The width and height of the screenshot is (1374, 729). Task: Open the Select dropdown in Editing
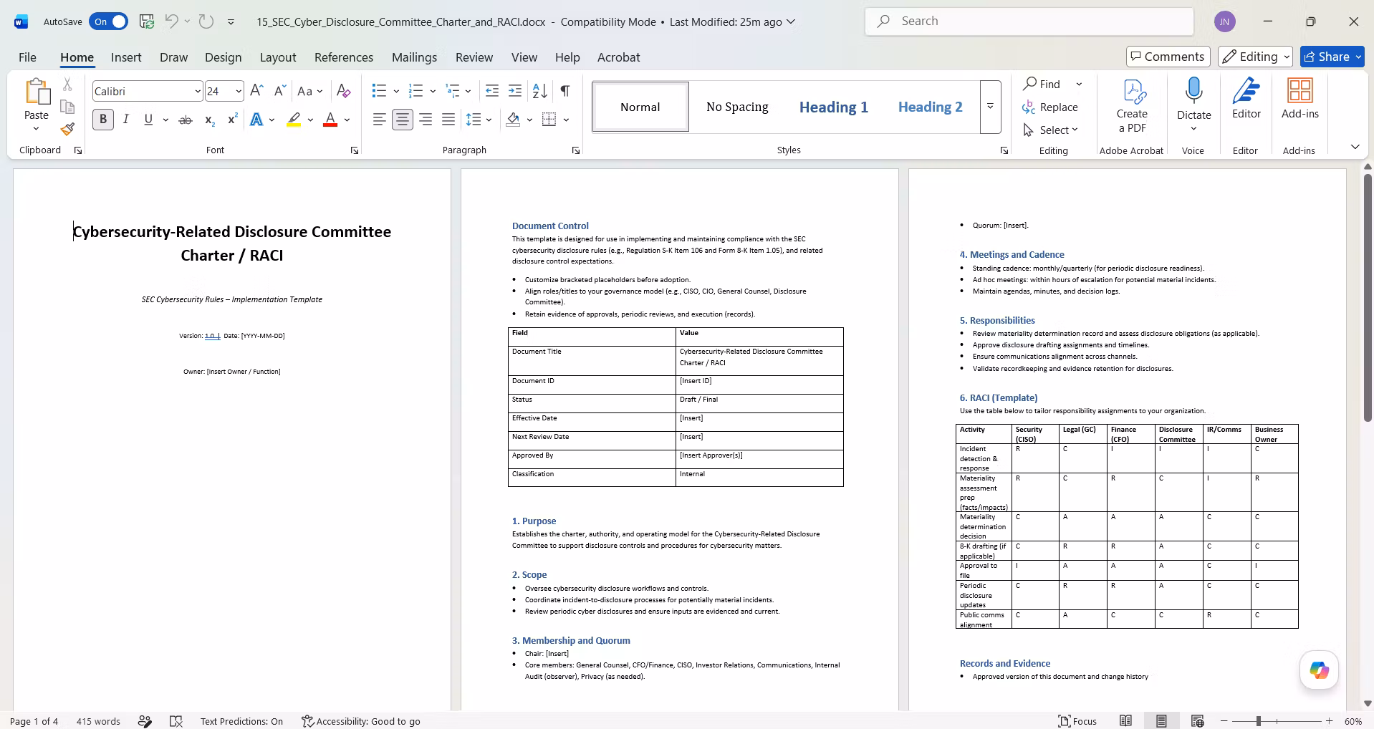[1052, 130]
